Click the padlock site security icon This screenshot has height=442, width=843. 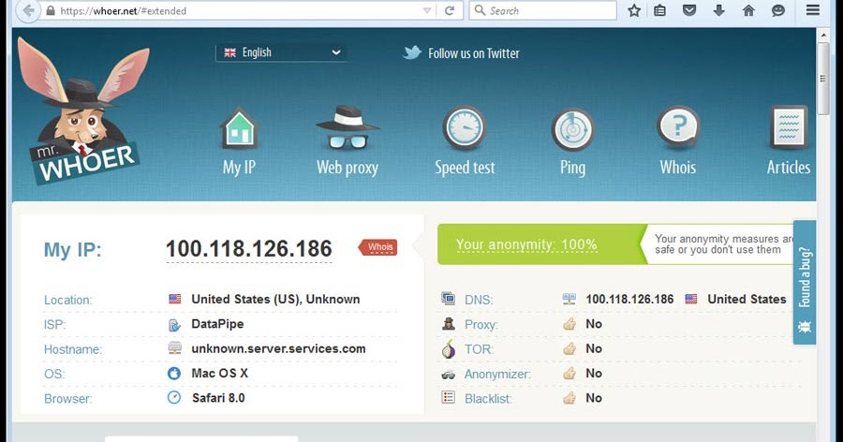coord(51,10)
